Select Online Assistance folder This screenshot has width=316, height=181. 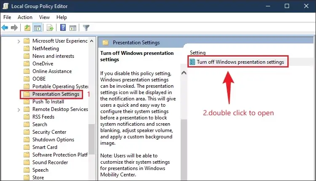pyautogui.click(x=52, y=71)
